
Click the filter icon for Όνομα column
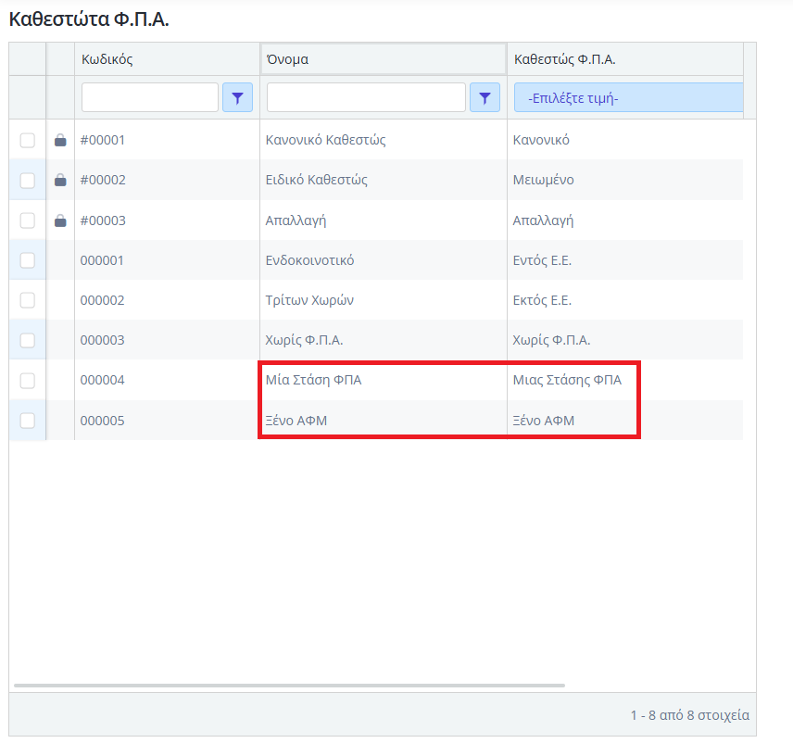coord(485,97)
